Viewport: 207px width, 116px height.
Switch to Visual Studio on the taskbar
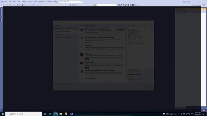click(71, 114)
